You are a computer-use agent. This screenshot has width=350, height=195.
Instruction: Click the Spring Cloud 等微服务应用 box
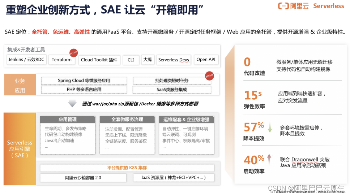click(x=84, y=81)
